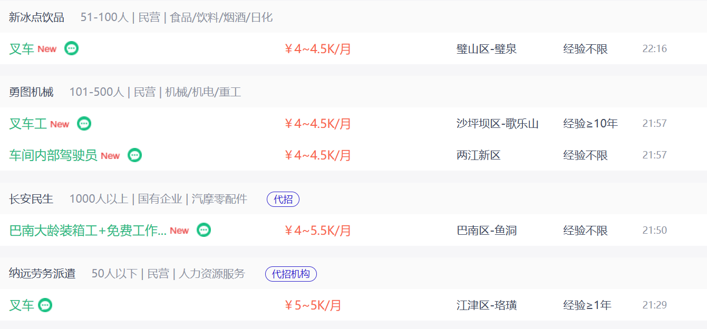The image size is (707, 329).
Task: Click the 代招机构 badge
Action: (291, 274)
